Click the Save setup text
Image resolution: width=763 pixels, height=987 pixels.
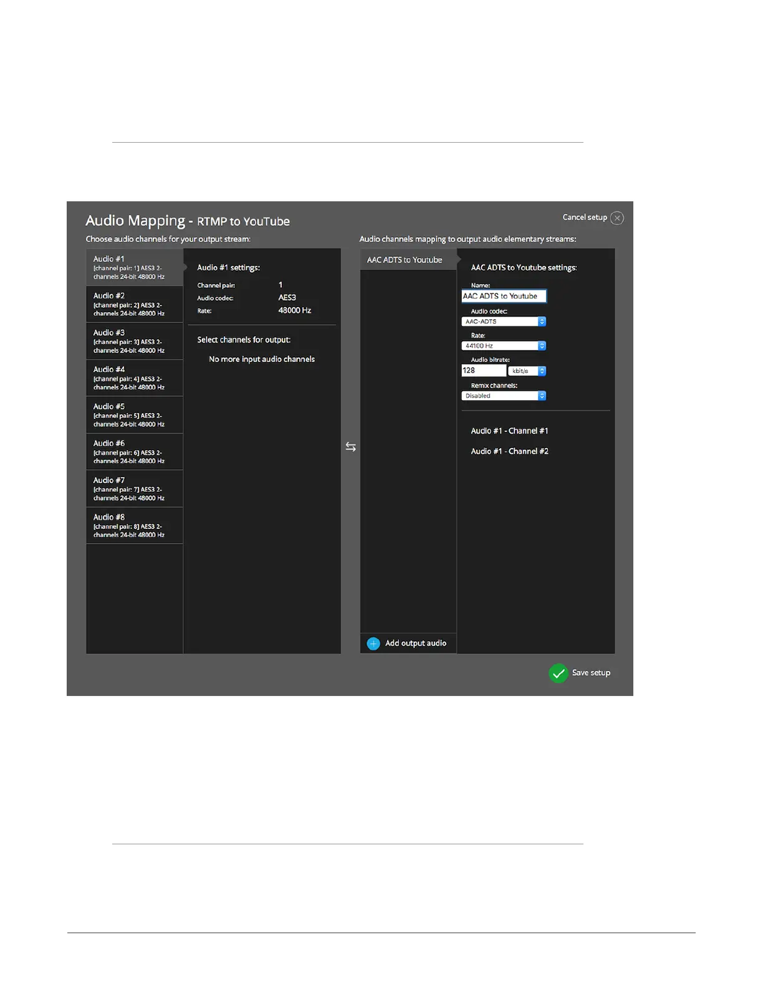tap(591, 673)
